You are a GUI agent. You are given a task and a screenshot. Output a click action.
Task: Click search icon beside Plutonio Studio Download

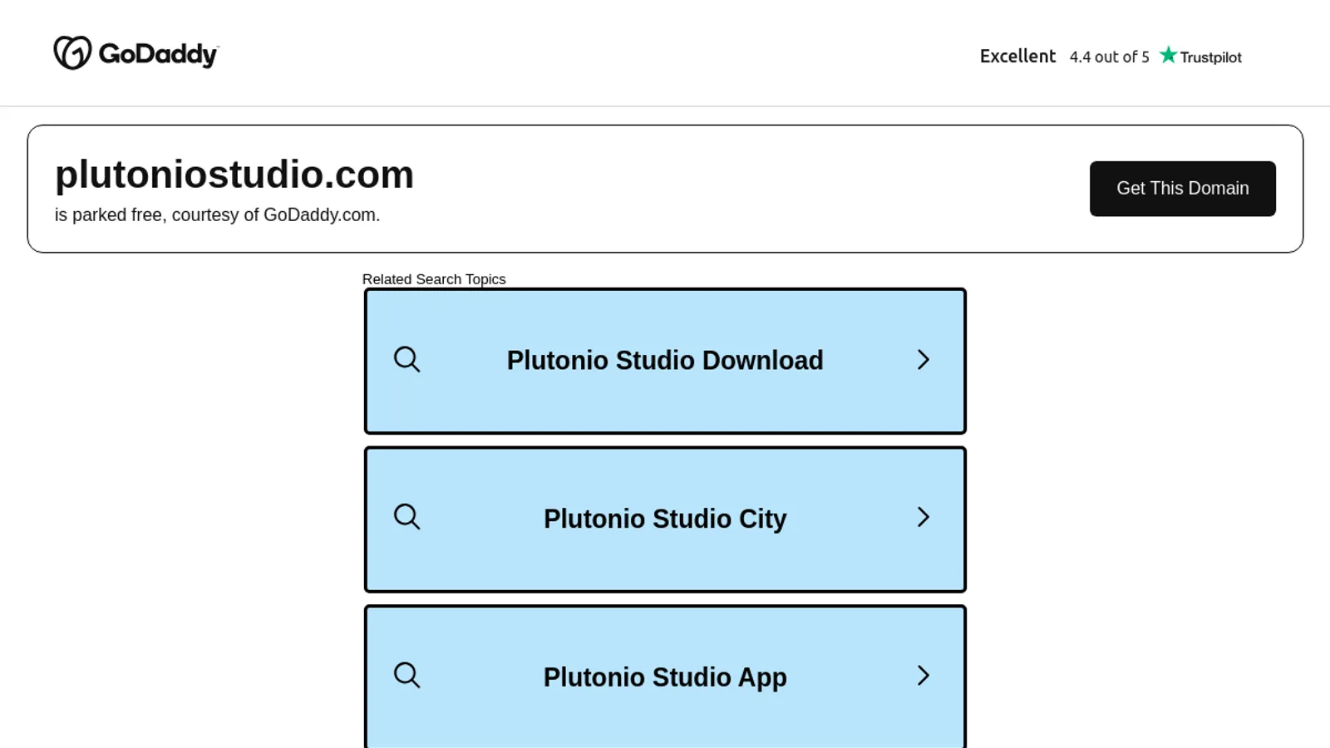[406, 360]
